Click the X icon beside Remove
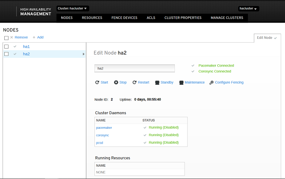This screenshot has height=179, width=285. [11, 38]
